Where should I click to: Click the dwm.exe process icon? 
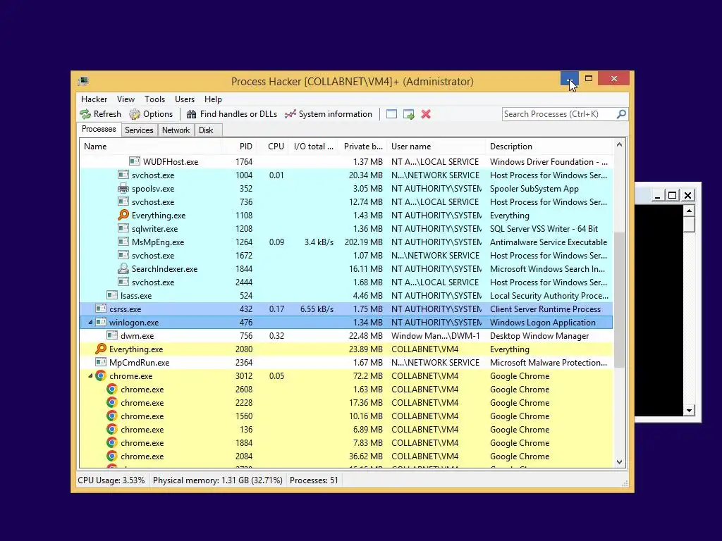[x=112, y=335]
